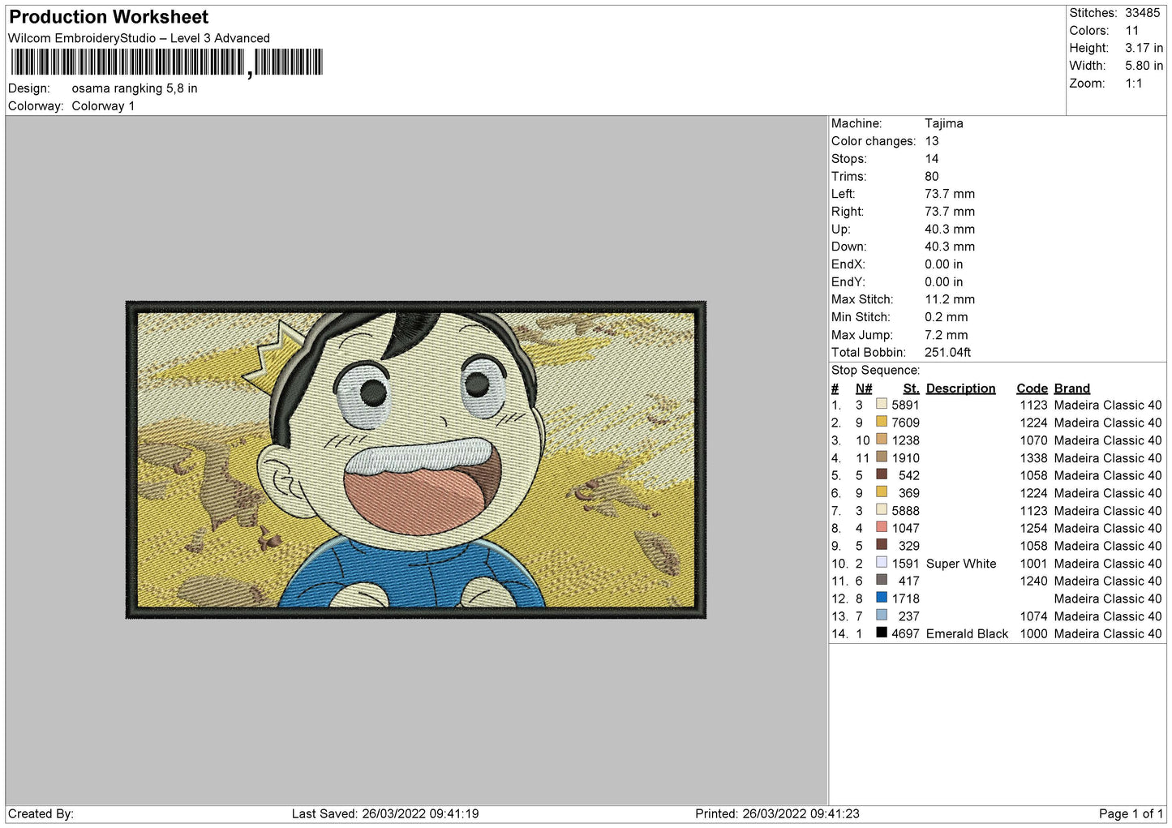Click the "Brand" column header
The width and height of the screenshot is (1172, 828).
point(1072,388)
